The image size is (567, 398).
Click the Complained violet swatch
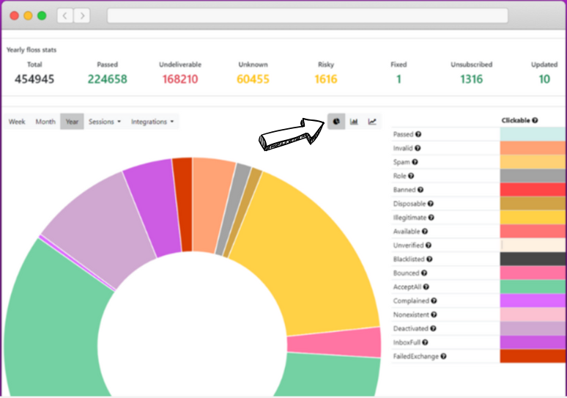pos(533,301)
